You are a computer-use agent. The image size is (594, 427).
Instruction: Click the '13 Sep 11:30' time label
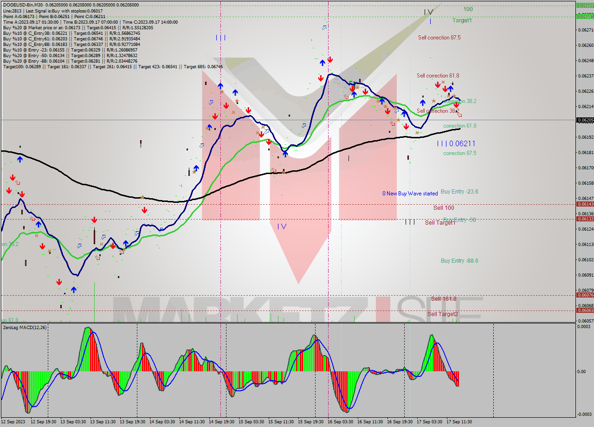(x=103, y=422)
